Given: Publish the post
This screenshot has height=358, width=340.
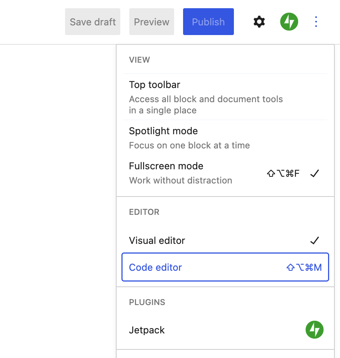Looking at the screenshot, I should [x=208, y=22].
